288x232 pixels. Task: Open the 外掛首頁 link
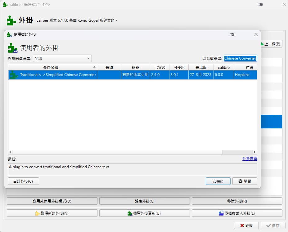(250, 158)
